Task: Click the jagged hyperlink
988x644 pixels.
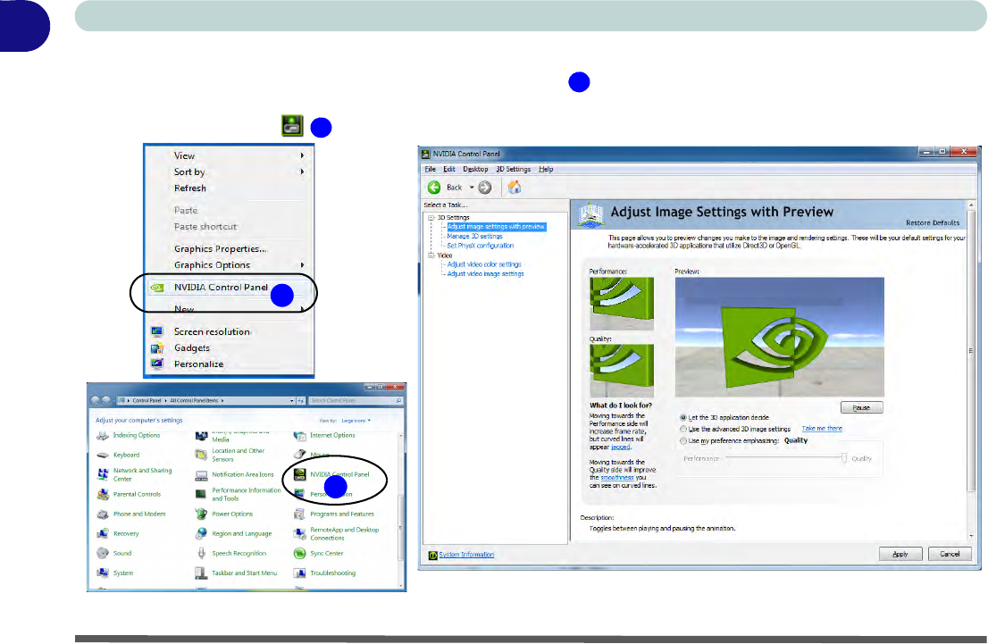Action: point(621,447)
